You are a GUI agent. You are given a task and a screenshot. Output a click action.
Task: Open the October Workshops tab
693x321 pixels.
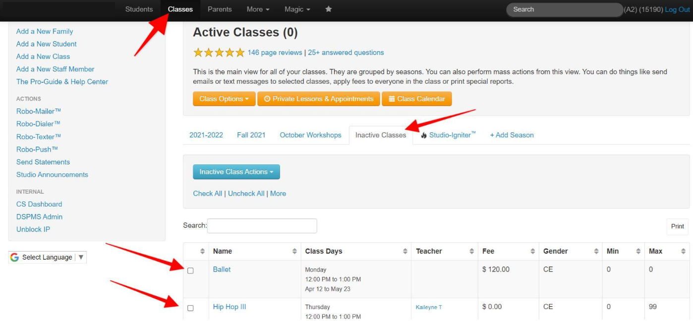pyautogui.click(x=311, y=135)
